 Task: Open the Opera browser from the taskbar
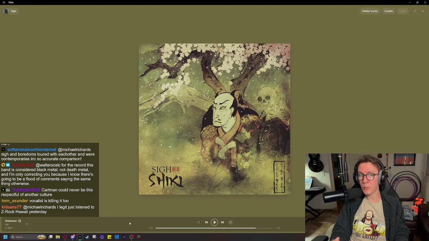(65, 237)
